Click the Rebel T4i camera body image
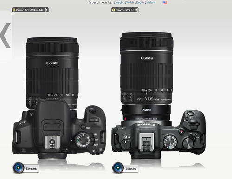Screen dimensions: 232x179 pyautogui.click(x=59, y=131)
